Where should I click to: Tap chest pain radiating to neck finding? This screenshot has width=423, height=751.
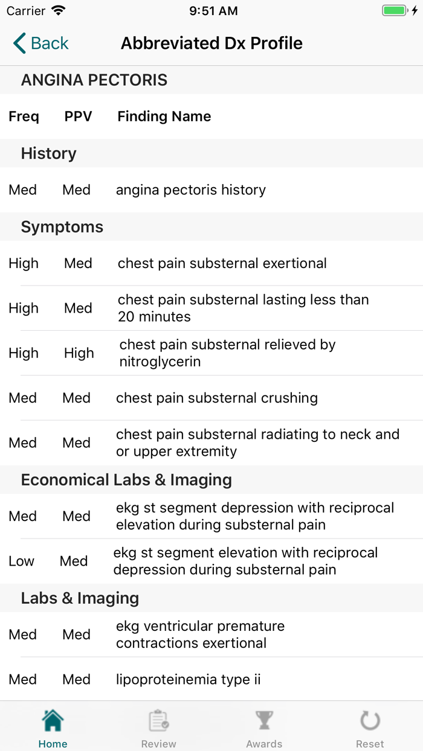point(257,443)
